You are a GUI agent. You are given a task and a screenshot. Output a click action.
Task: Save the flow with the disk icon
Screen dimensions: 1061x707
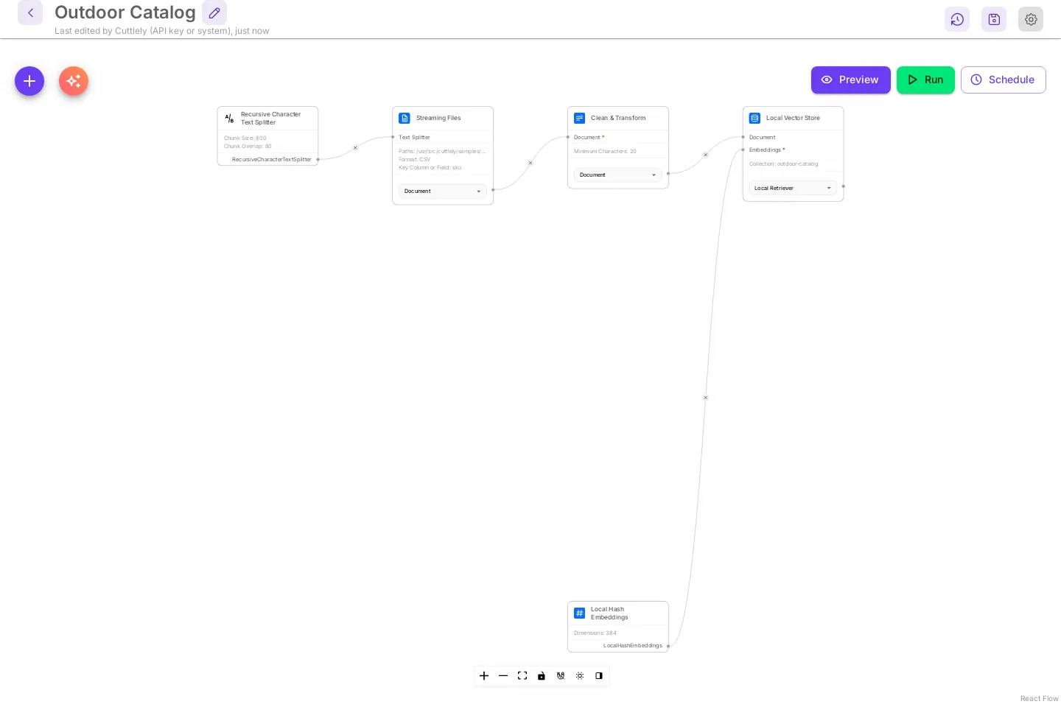tap(994, 19)
